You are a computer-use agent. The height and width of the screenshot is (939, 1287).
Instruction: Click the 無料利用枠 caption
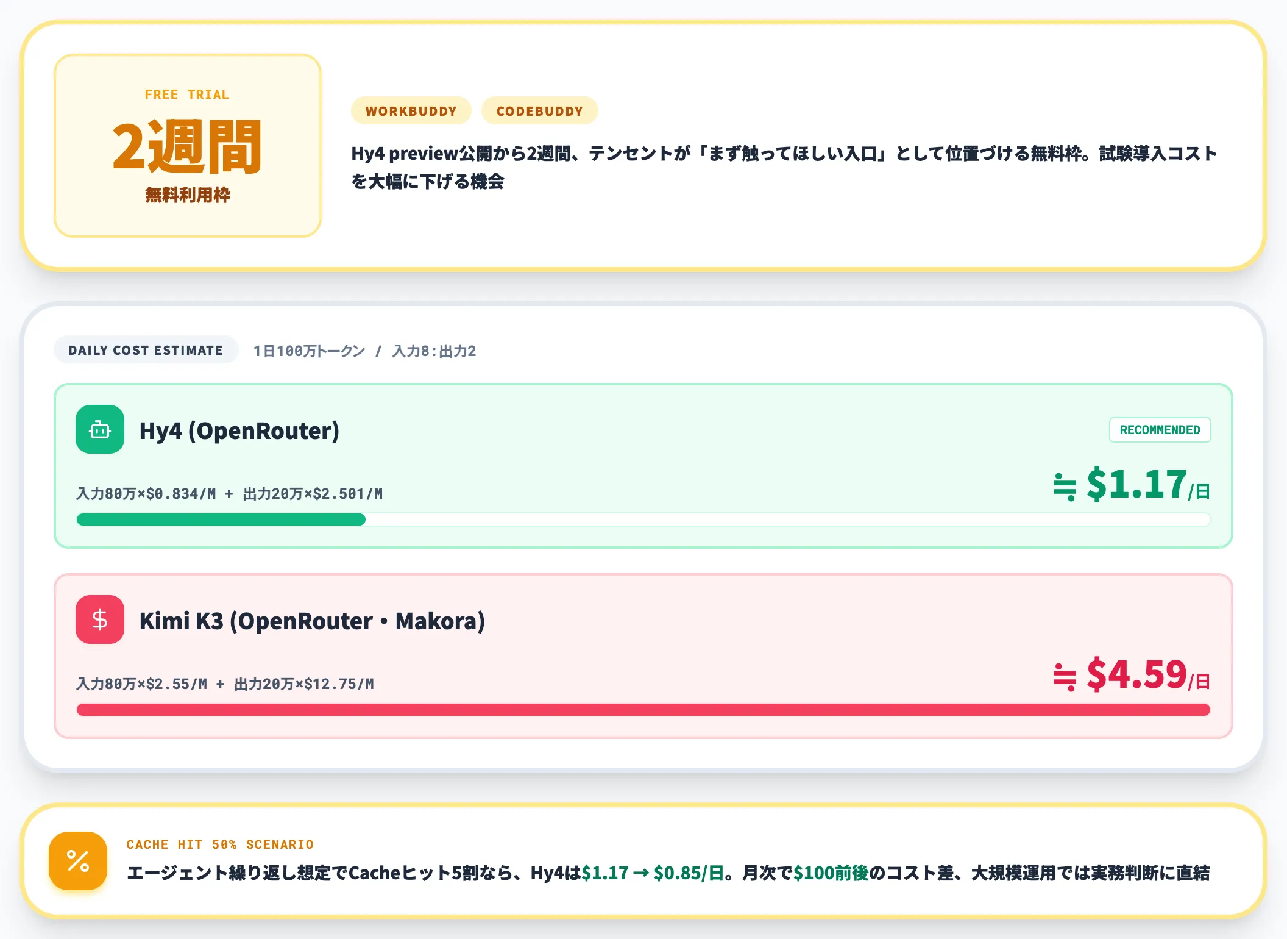click(x=188, y=195)
